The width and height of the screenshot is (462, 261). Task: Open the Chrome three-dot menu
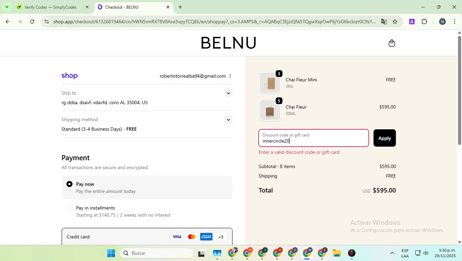[x=455, y=22]
